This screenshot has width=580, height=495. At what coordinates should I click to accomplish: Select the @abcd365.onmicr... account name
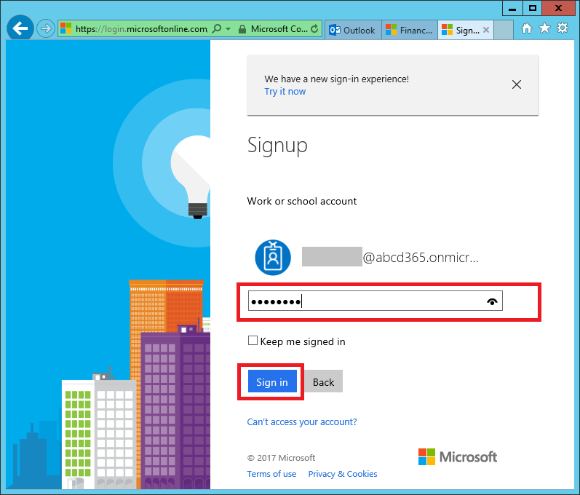coord(390,257)
